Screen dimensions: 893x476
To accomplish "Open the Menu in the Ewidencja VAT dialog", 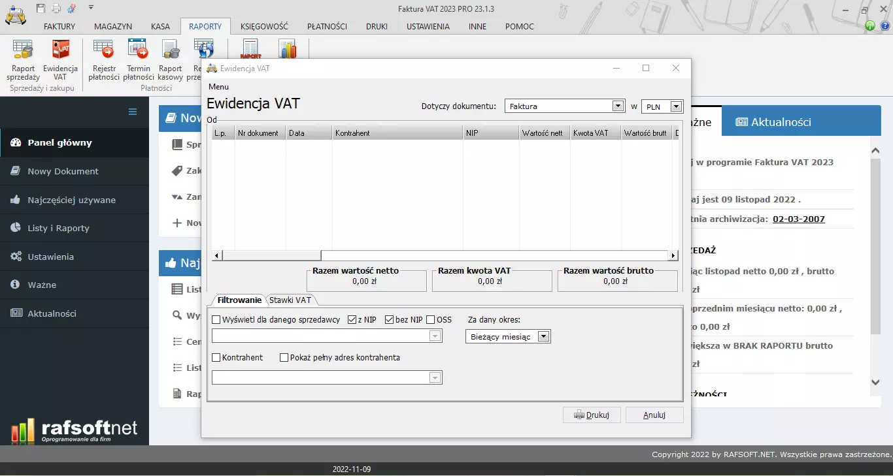I will [218, 86].
